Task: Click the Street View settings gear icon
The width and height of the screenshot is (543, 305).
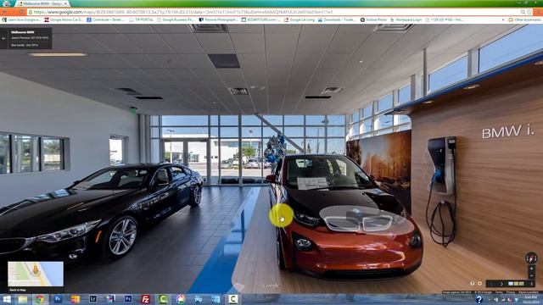Action: point(479,283)
